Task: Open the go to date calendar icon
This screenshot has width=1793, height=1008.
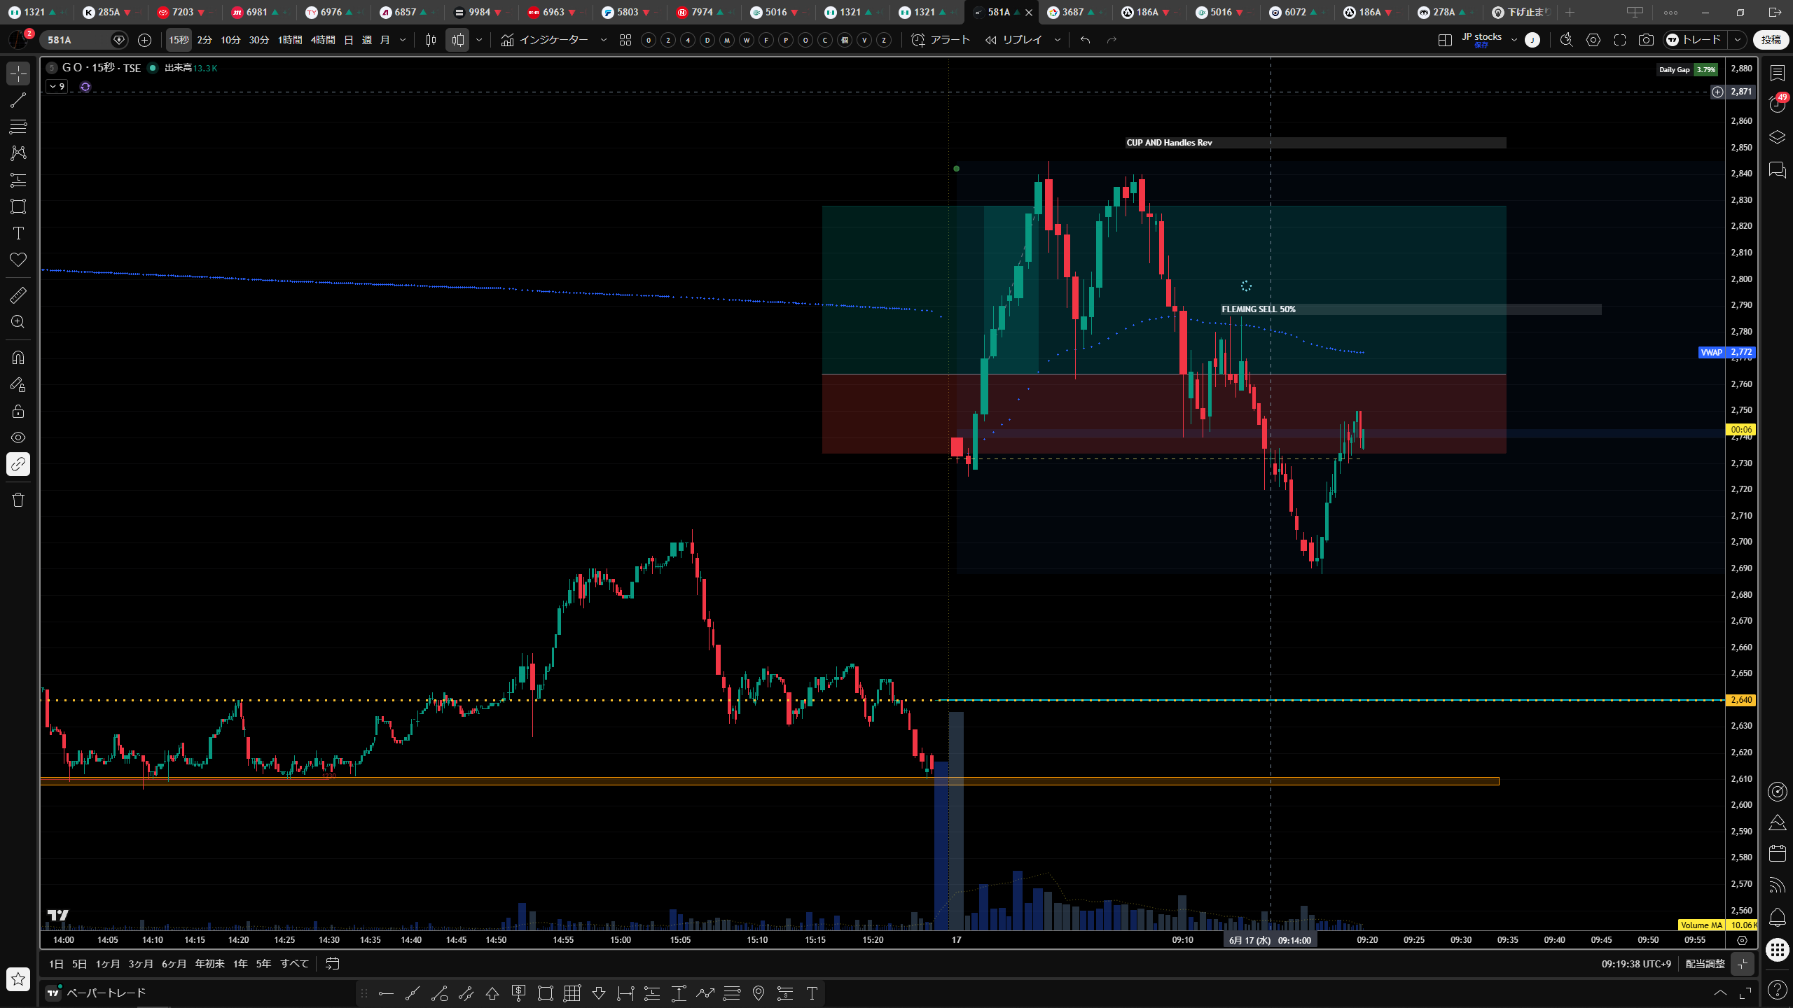Action: point(333,964)
